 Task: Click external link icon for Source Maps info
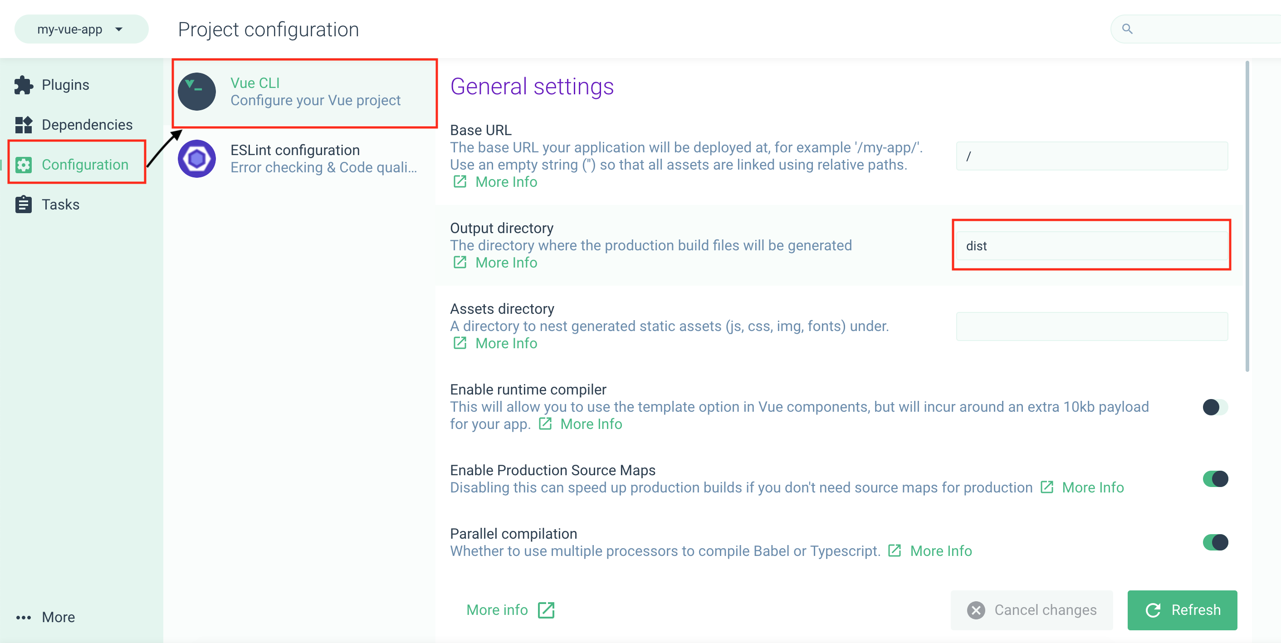(x=1047, y=487)
